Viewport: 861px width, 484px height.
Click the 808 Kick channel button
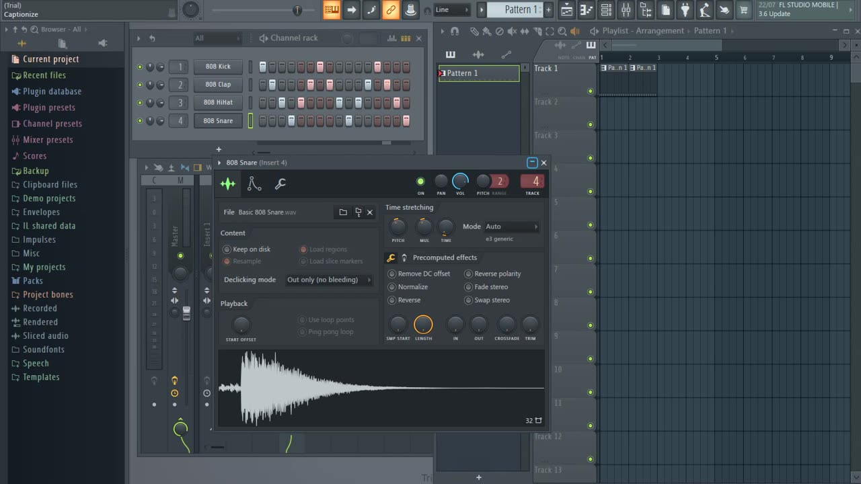click(218, 67)
